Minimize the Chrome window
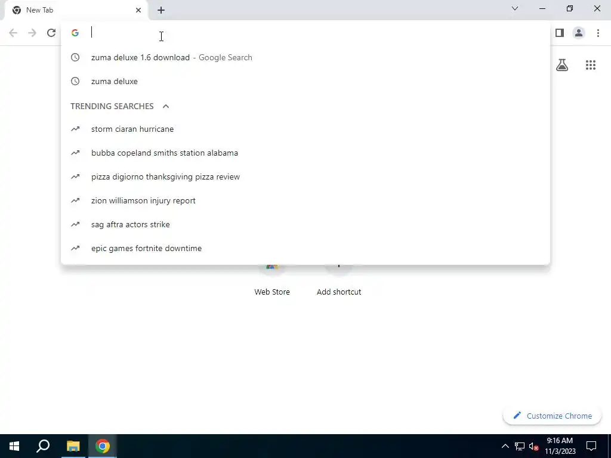The height and width of the screenshot is (458, 611). point(542,8)
